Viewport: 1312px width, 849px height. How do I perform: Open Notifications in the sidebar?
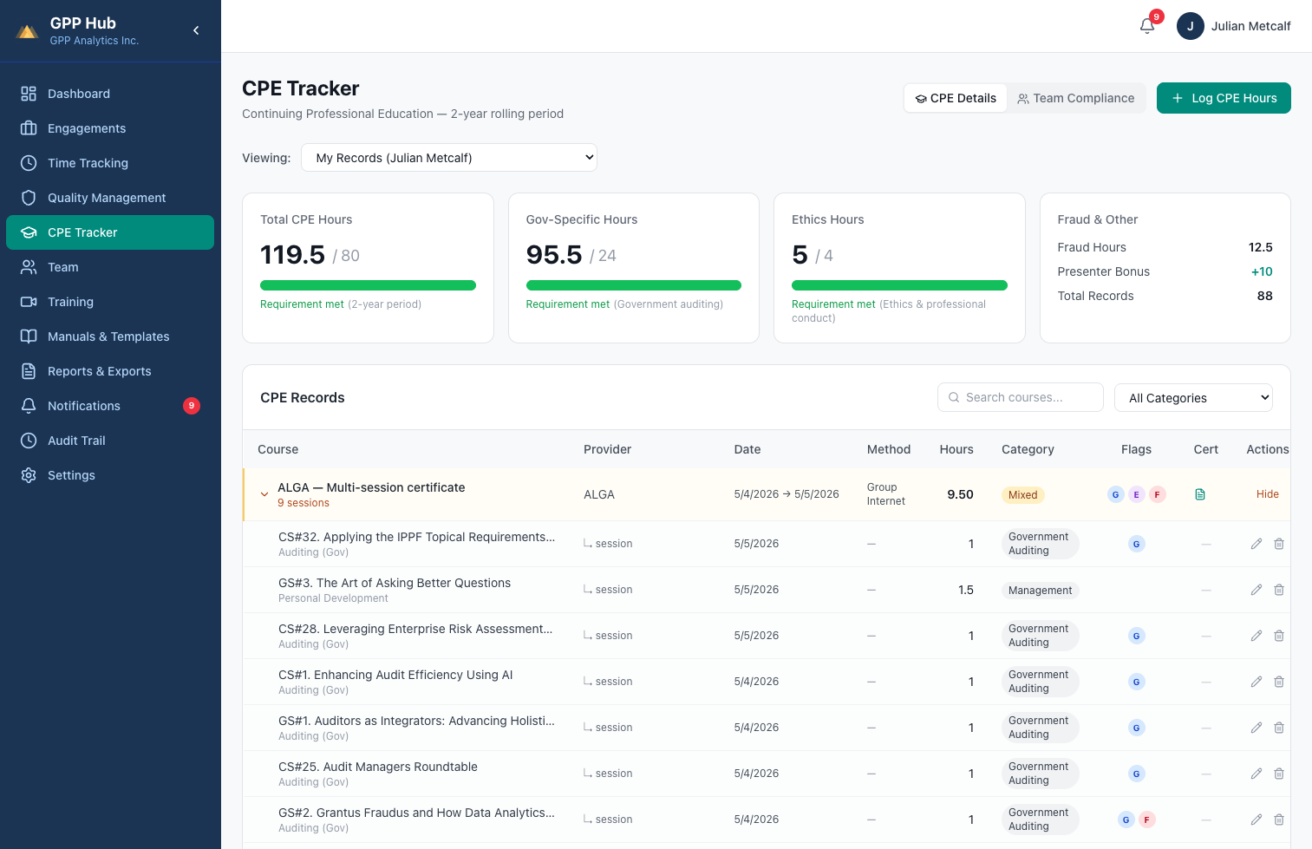[x=110, y=406]
